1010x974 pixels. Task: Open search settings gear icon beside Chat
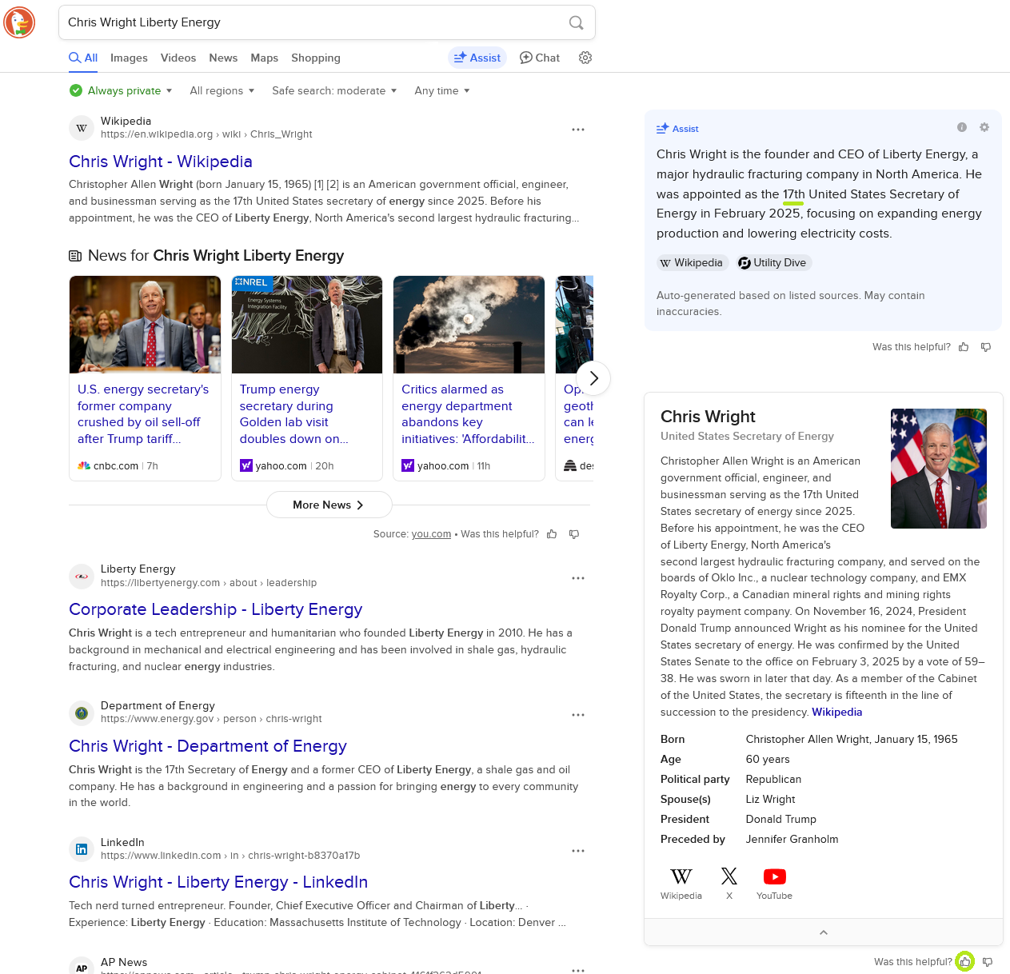585,58
